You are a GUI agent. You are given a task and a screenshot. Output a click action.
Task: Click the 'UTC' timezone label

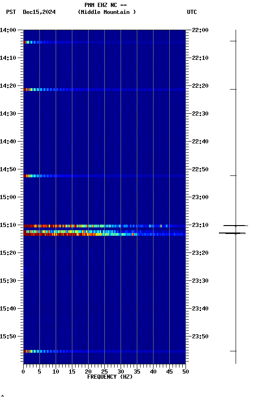192,12
